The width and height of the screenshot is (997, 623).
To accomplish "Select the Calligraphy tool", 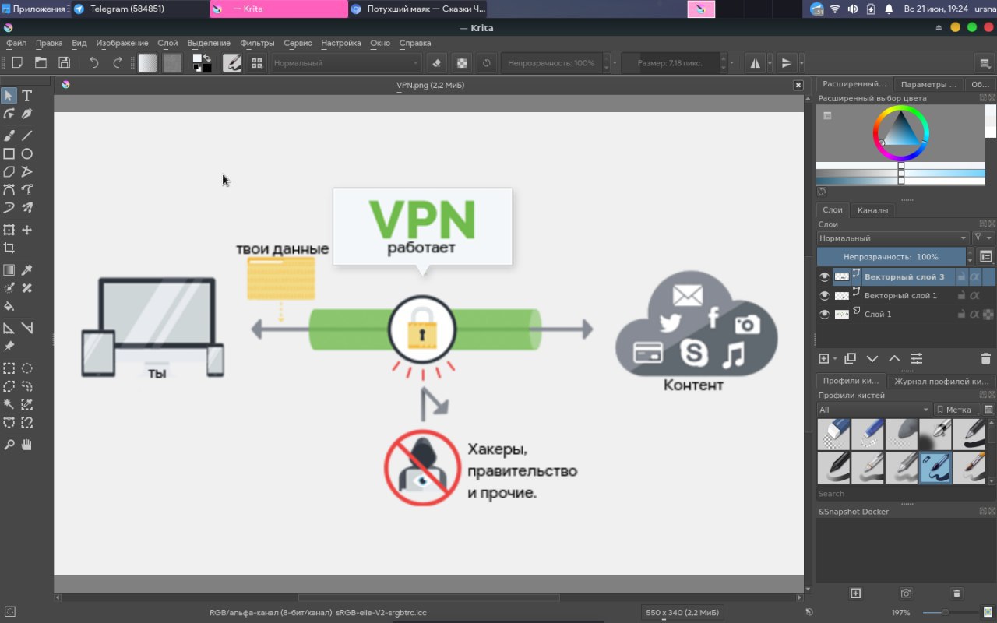I will click(x=26, y=114).
